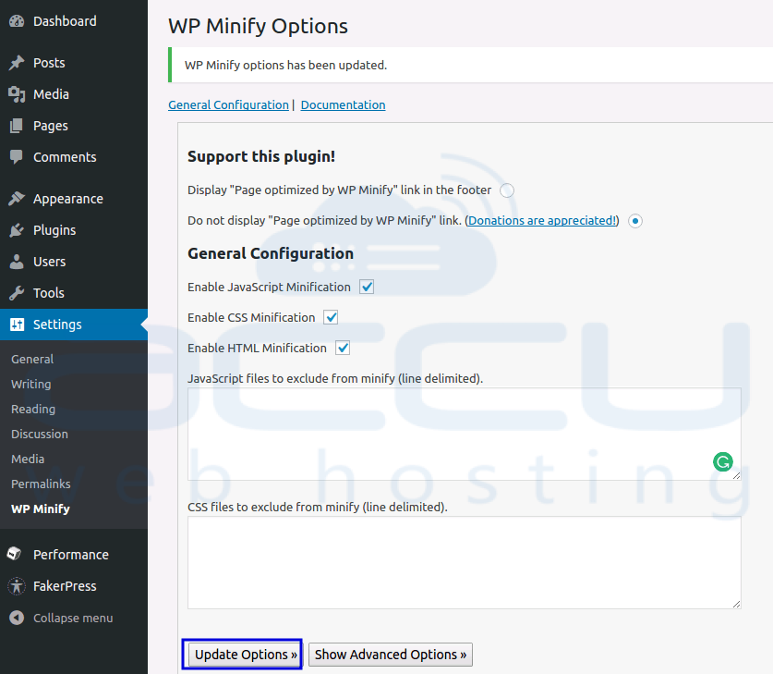The height and width of the screenshot is (674, 773).
Task: Click the Comments speech bubble icon
Action: coord(17,157)
